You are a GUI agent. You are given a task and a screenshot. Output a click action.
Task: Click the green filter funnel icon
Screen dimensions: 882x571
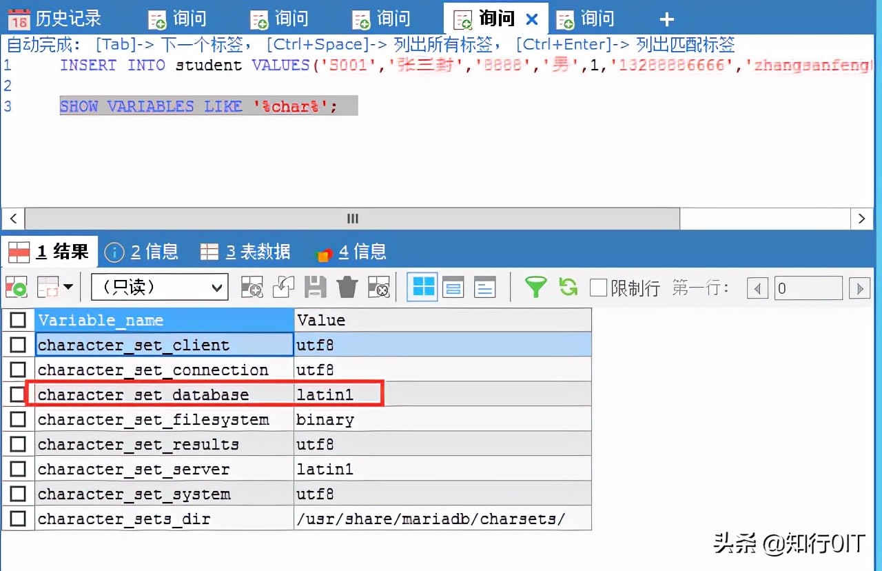click(535, 287)
